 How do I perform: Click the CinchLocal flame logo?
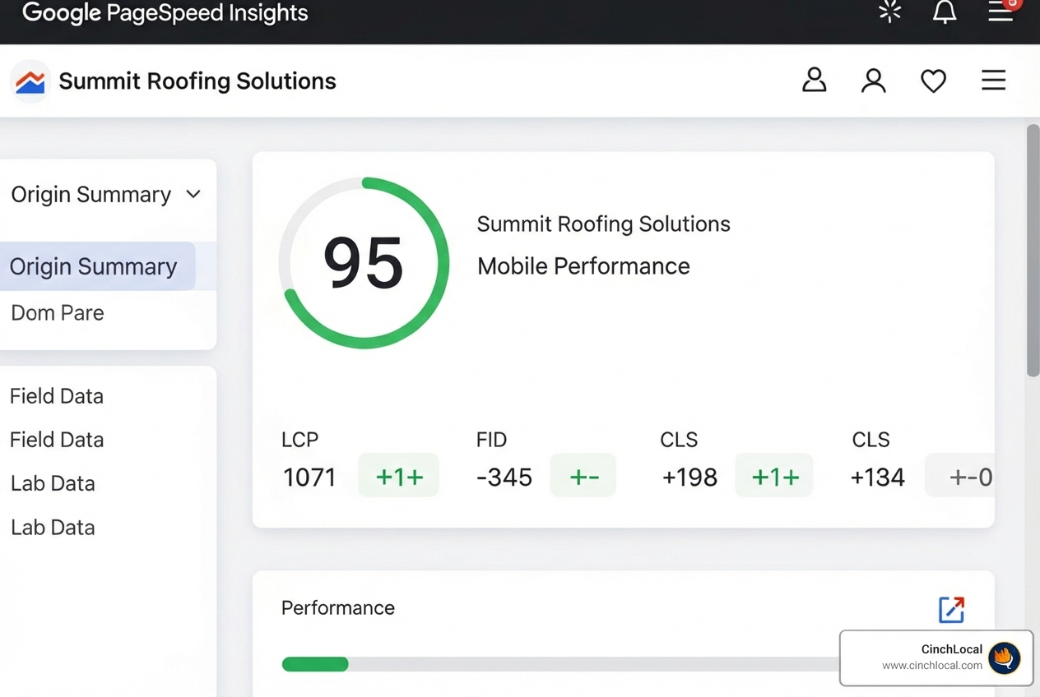(x=1004, y=658)
